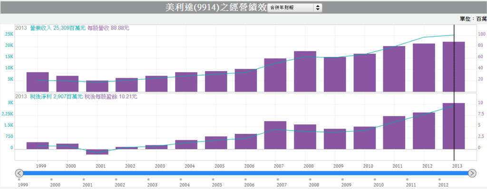Click the left arrow of the timeline slider

(x=19, y=173)
